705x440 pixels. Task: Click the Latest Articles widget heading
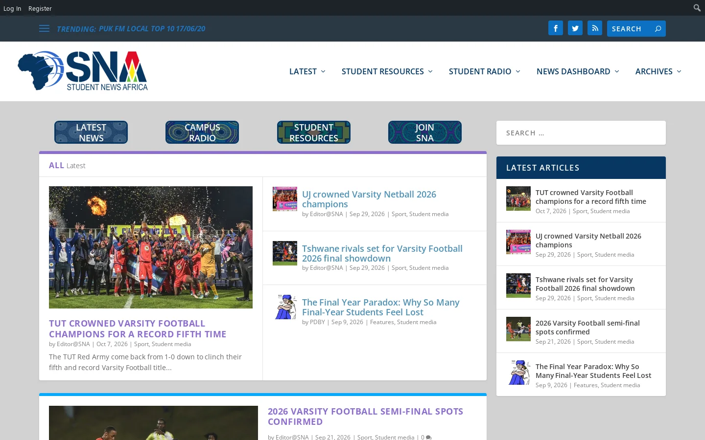click(543, 168)
